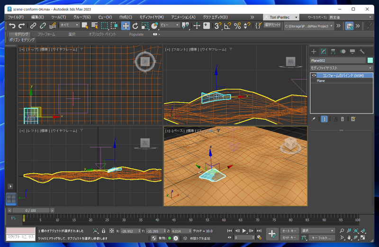Activate the Select Object tool
The height and width of the screenshot is (247, 379).
[85, 26]
